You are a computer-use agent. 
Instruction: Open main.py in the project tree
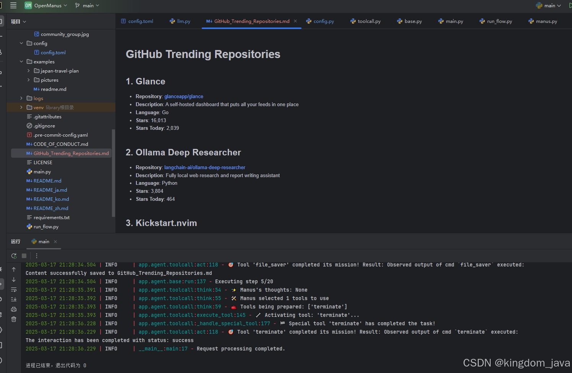tap(39, 172)
